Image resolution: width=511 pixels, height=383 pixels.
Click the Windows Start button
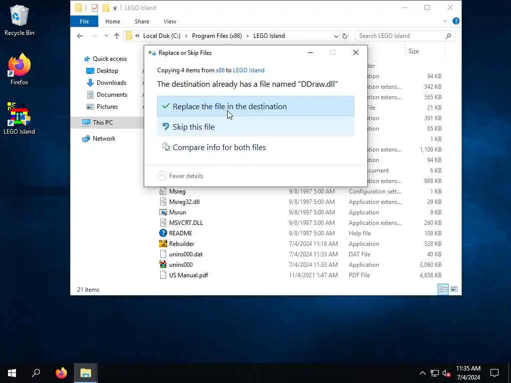tap(12, 373)
